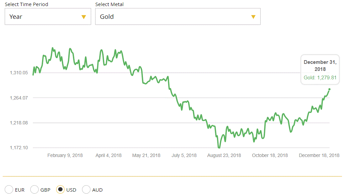
Task: Click the 1,172.10 price axis label
Action: (x=18, y=148)
